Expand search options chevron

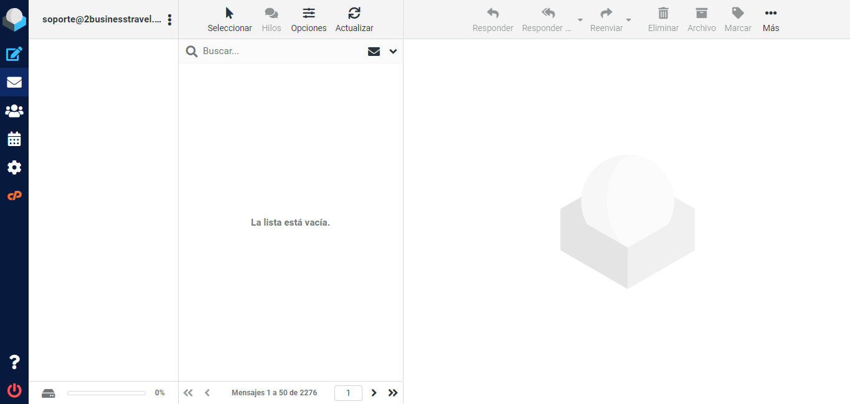pos(393,52)
